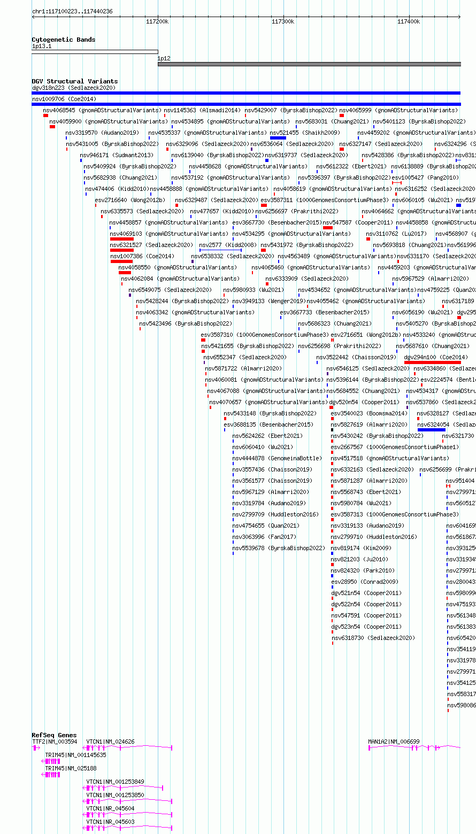Select the dgv520n54 (Cooper2011) label
The image size is (476, 834).
pos(364,402)
